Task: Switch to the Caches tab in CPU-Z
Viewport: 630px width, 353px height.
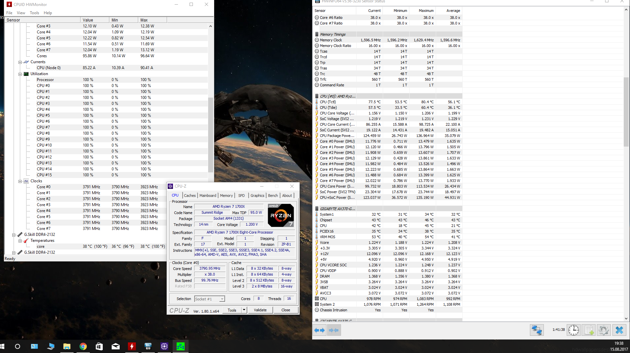Action: [190, 196]
